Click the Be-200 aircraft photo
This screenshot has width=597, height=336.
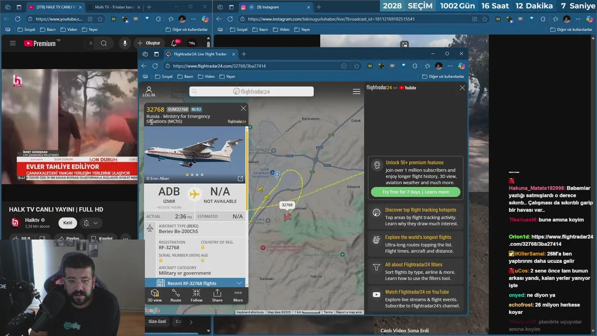(194, 154)
